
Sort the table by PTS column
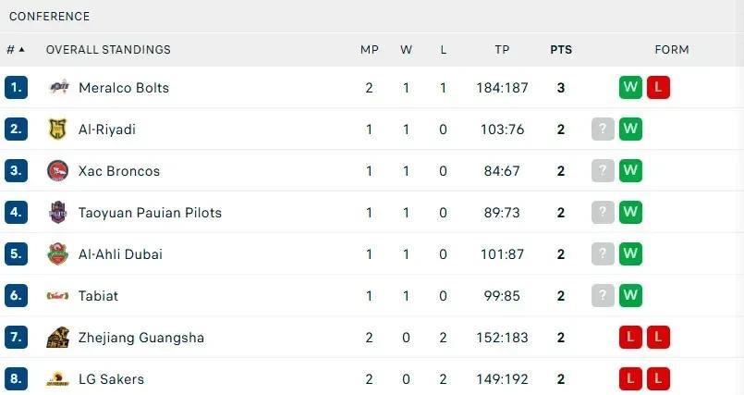(x=561, y=49)
